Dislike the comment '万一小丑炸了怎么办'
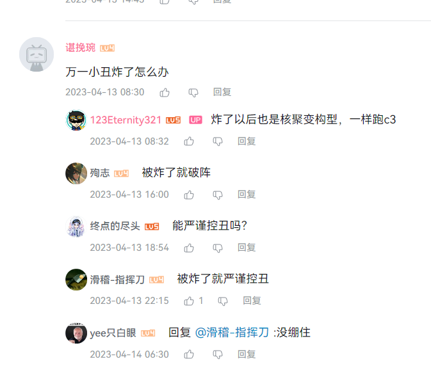The image size is (431, 373). pos(193,93)
